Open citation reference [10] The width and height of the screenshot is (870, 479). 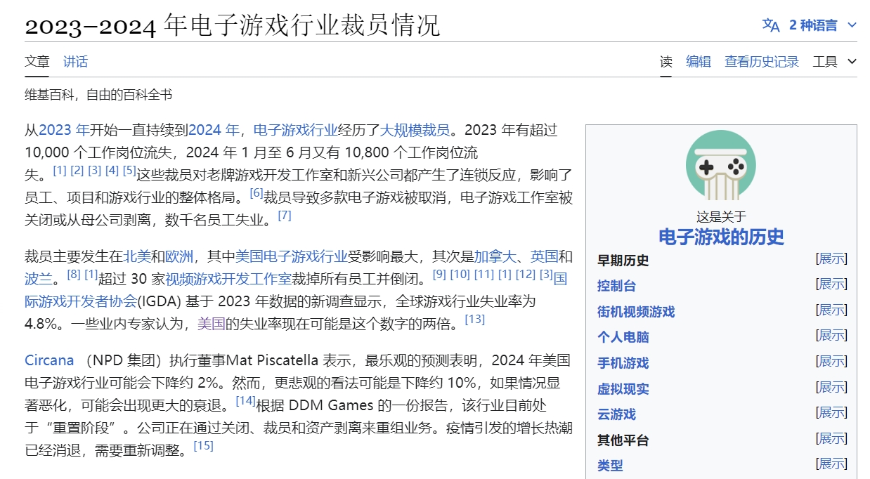click(460, 275)
